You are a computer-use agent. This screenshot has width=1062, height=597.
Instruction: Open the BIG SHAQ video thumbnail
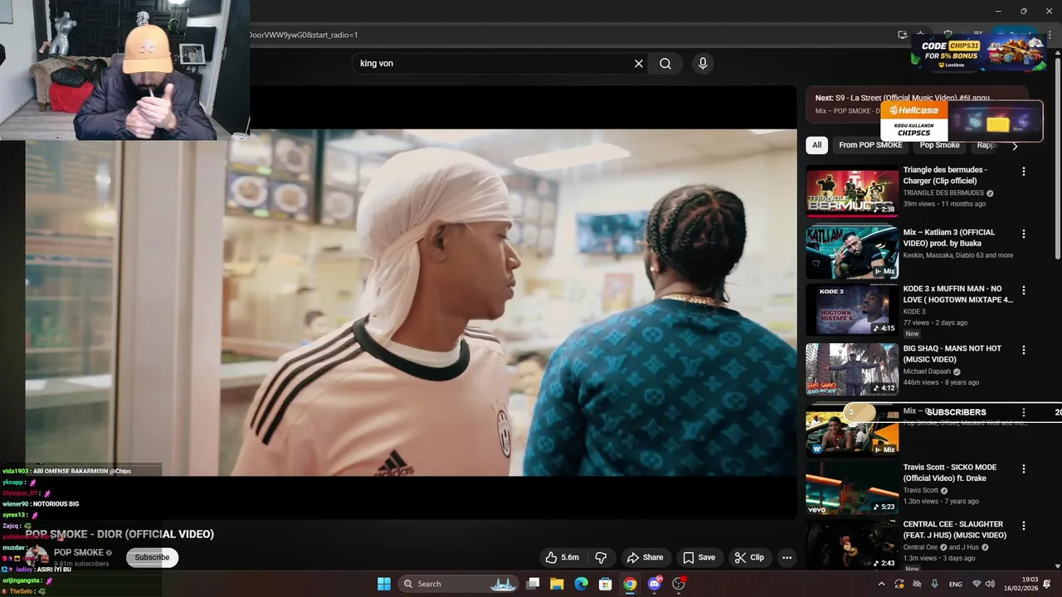coord(852,370)
